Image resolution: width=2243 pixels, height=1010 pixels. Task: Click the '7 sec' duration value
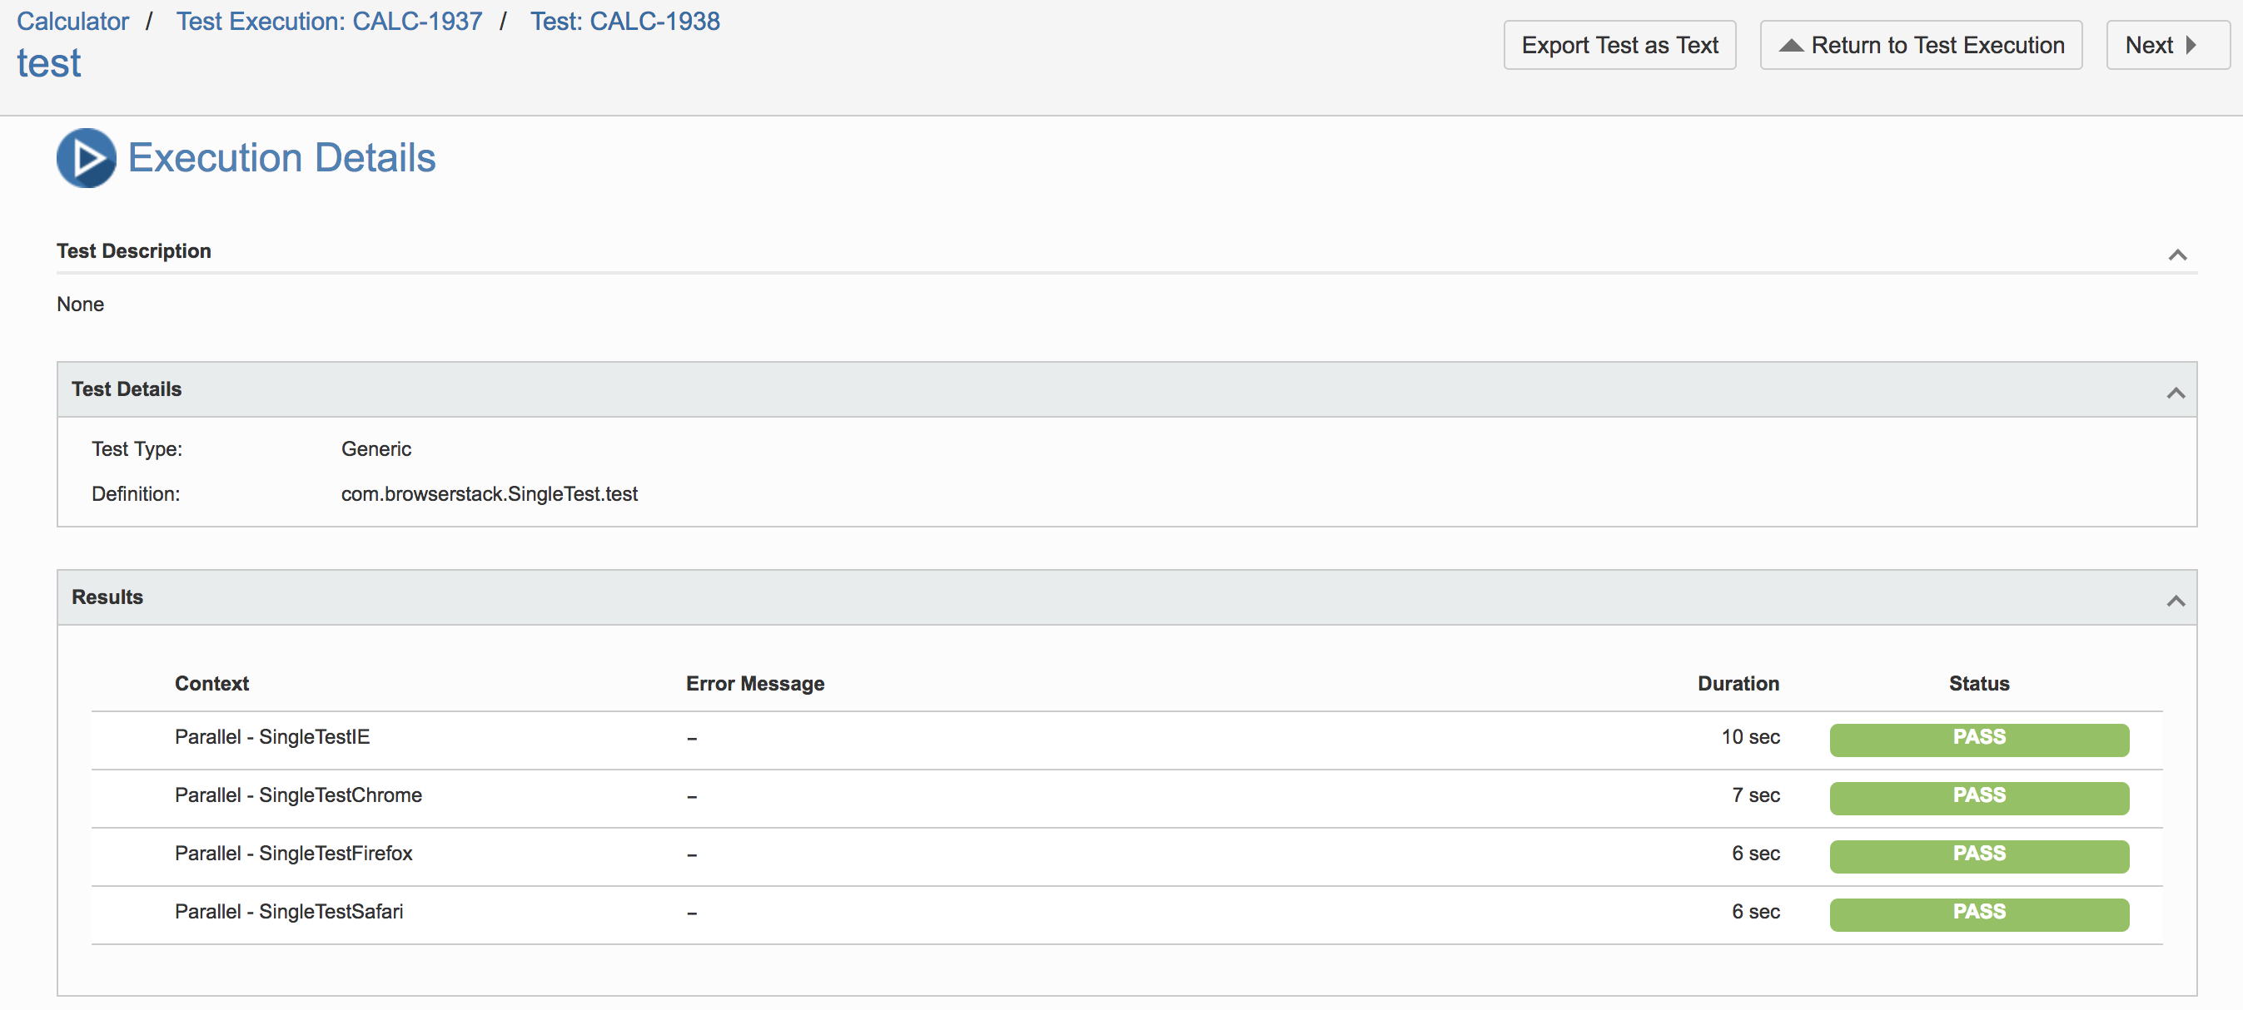[1755, 796]
